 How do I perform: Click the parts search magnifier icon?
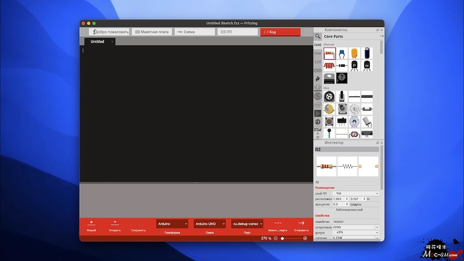pos(318,36)
